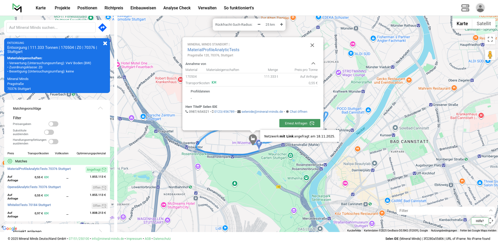
Task: Click the Mineral Minds logo icon
Action: (17, 8)
